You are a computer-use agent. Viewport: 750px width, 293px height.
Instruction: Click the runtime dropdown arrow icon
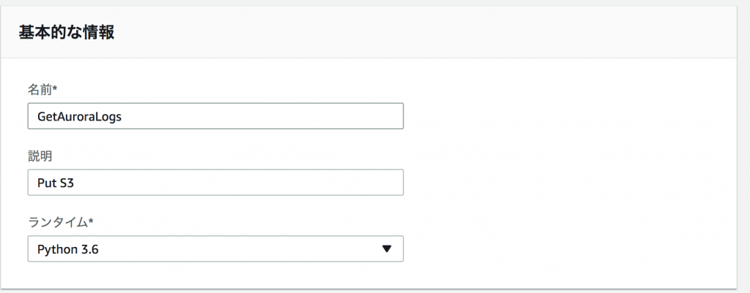click(x=387, y=248)
